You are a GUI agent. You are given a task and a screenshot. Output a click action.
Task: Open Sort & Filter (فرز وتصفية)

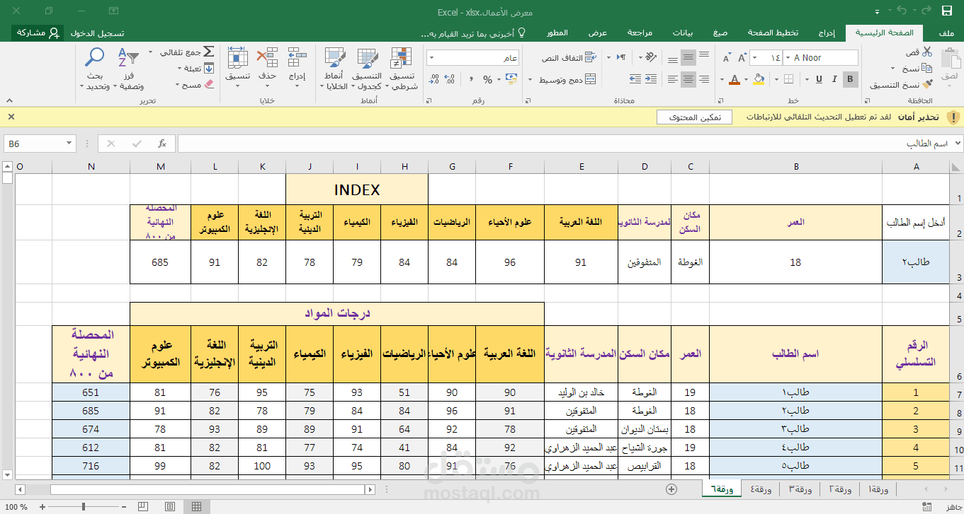pos(129,69)
